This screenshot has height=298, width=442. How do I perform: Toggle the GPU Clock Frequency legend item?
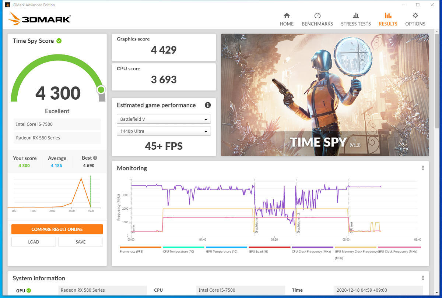coord(399,250)
